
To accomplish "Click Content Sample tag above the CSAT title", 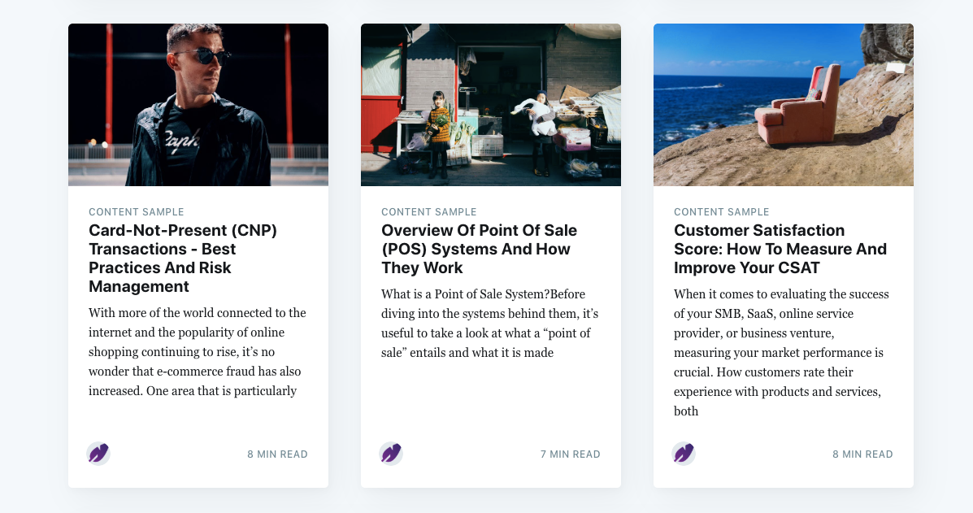I will point(721,211).
